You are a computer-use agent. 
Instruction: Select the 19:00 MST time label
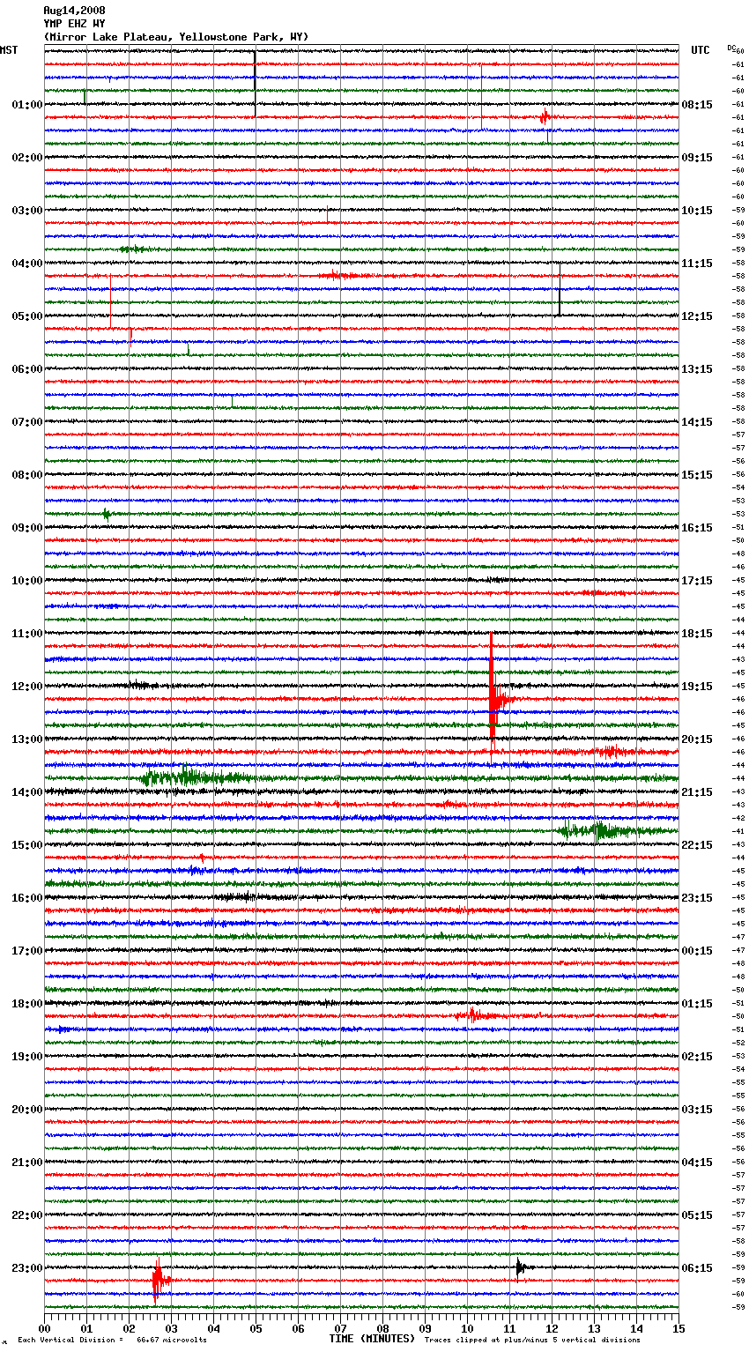pyautogui.click(x=27, y=1056)
